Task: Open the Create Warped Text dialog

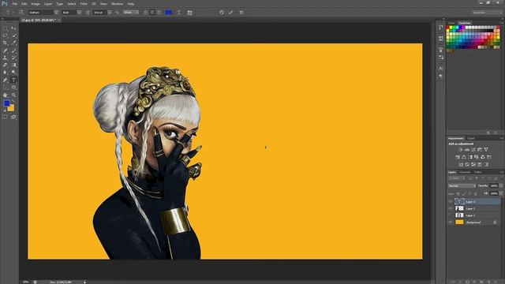Action: (x=179, y=13)
